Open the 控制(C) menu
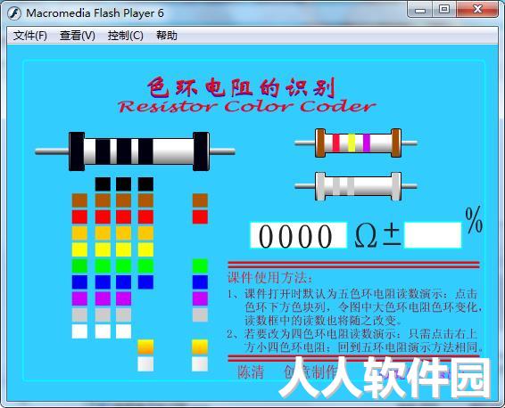The image size is (505, 408). click(x=125, y=36)
